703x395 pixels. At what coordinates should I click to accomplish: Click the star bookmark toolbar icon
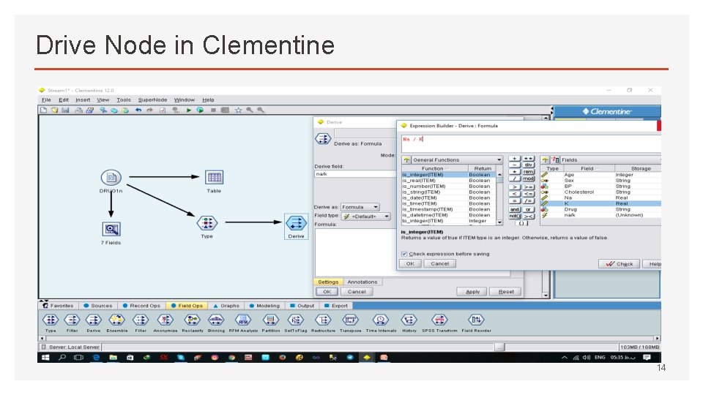[239, 110]
